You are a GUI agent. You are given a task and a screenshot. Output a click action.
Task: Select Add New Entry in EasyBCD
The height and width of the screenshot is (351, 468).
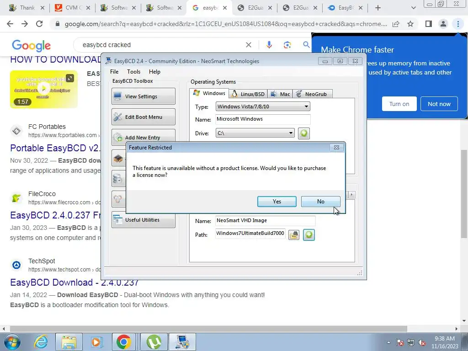pyautogui.click(x=143, y=137)
